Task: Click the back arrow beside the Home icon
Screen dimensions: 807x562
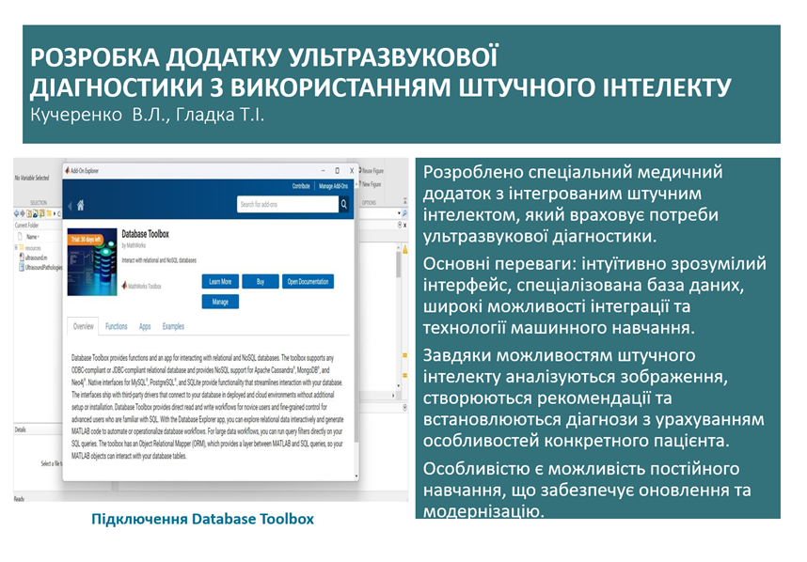Action: pyautogui.click(x=70, y=205)
